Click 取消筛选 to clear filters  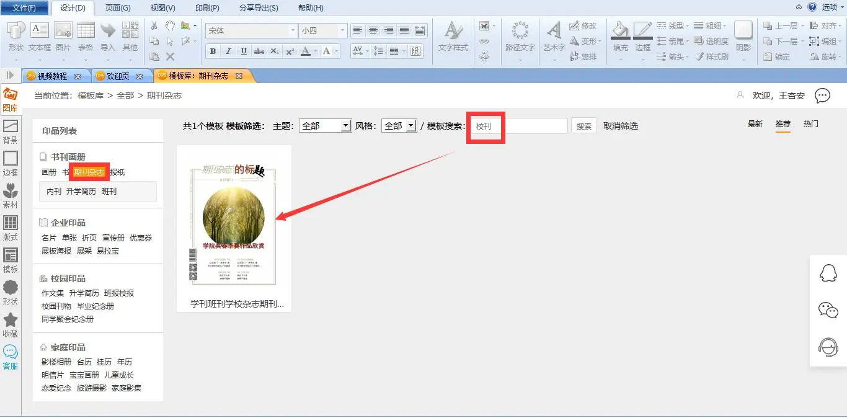tap(621, 126)
